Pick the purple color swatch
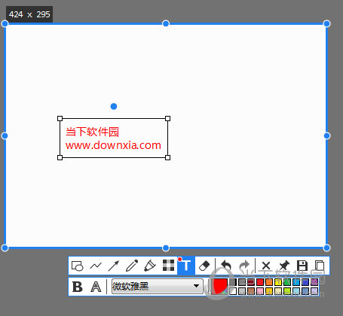The height and width of the screenshot is (316, 343). 314,282
